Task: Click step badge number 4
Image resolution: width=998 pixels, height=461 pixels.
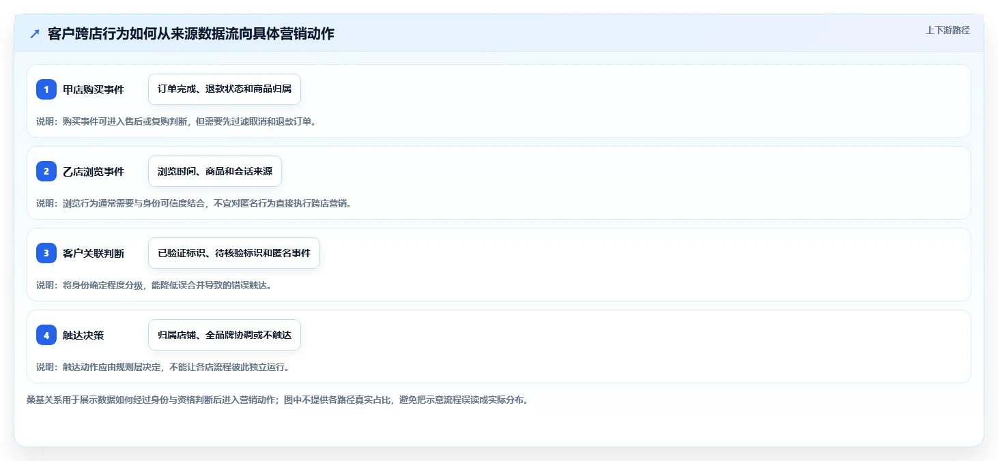Action: [x=46, y=335]
